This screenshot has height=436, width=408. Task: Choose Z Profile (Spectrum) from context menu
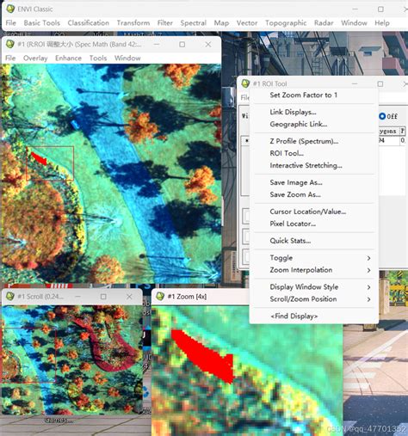click(304, 141)
